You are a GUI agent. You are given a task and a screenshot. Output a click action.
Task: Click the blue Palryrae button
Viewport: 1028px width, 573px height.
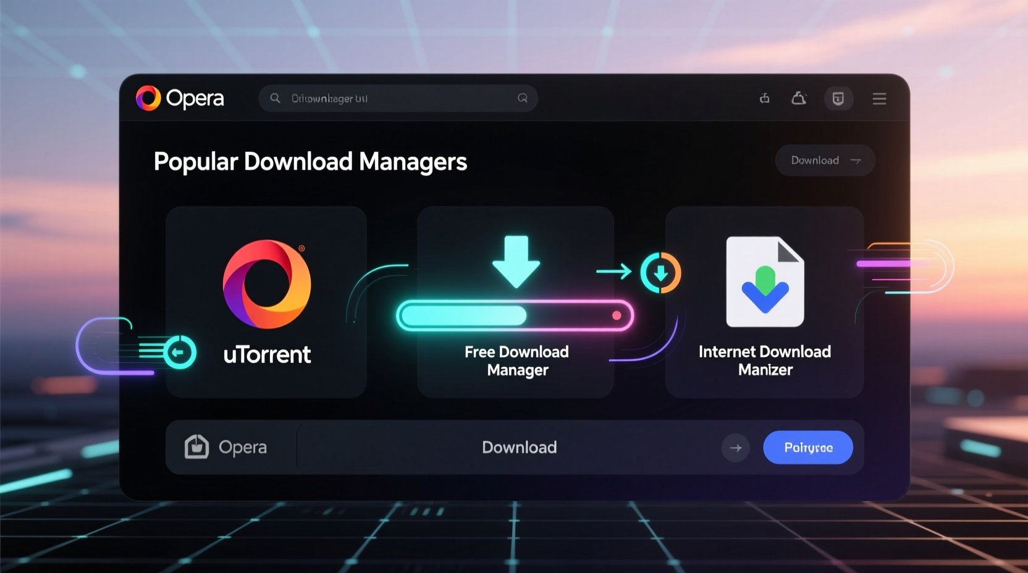tap(808, 448)
